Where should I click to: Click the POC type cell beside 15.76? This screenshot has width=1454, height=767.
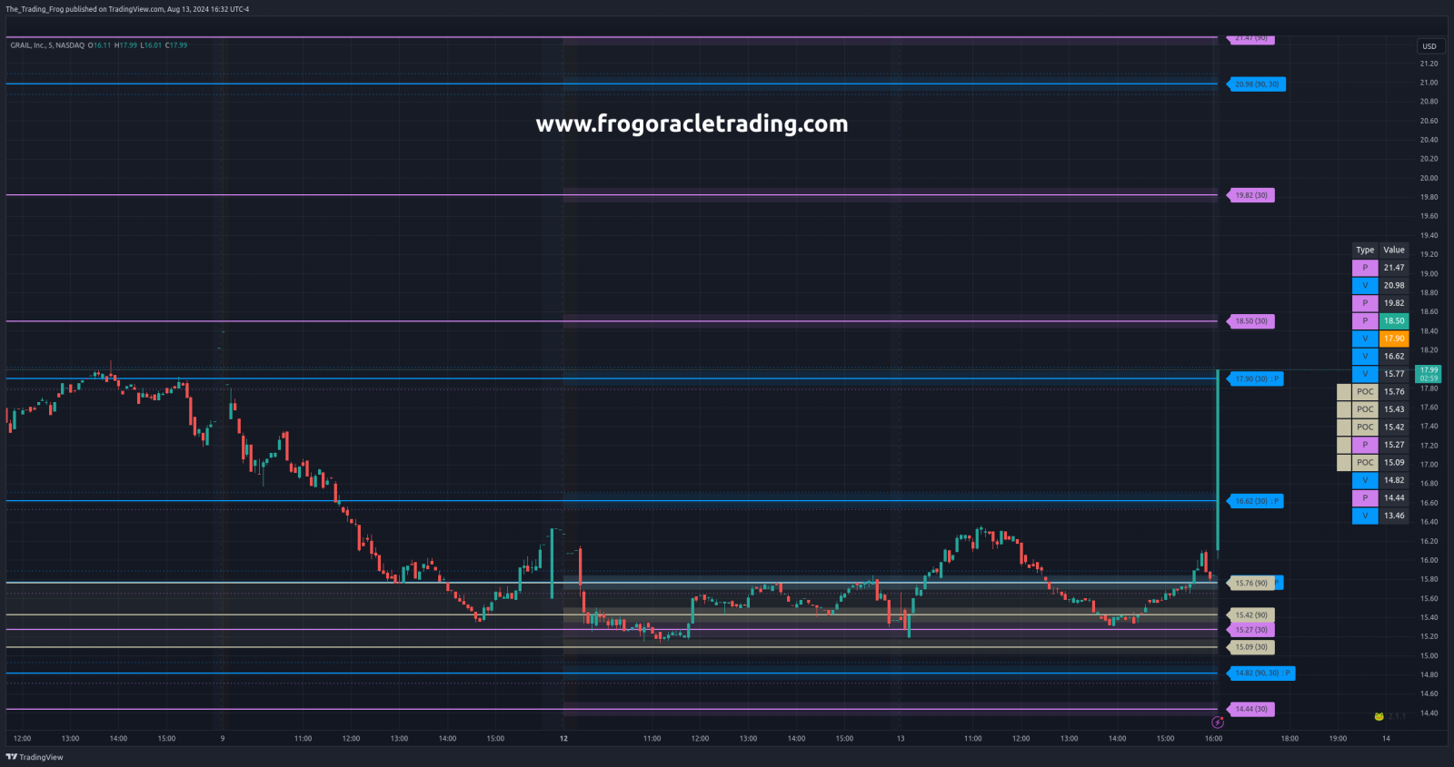(x=1365, y=392)
